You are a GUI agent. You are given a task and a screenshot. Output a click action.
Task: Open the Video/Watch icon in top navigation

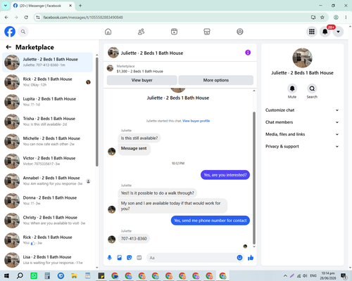[x=174, y=32]
